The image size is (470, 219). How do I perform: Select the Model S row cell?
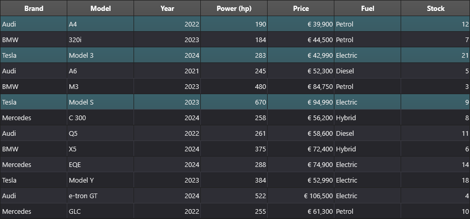(100, 102)
